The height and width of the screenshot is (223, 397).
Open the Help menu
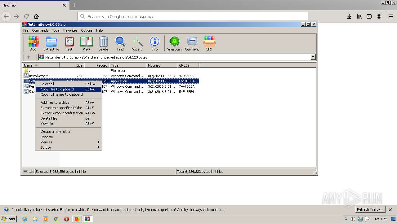pyautogui.click(x=99, y=30)
